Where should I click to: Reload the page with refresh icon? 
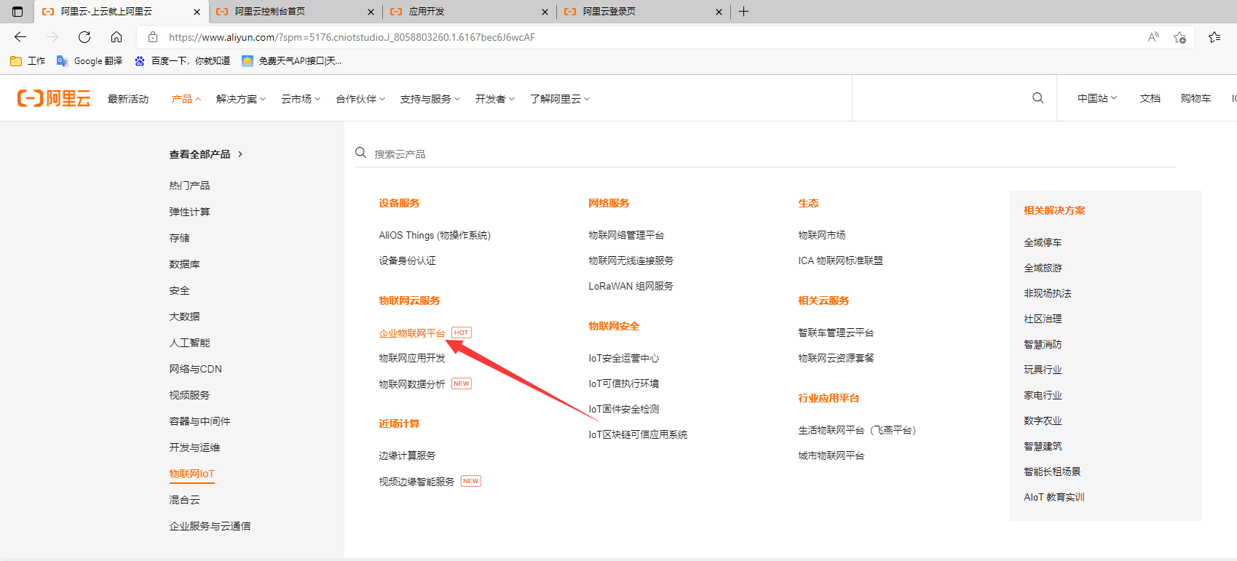tap(84, 37)
